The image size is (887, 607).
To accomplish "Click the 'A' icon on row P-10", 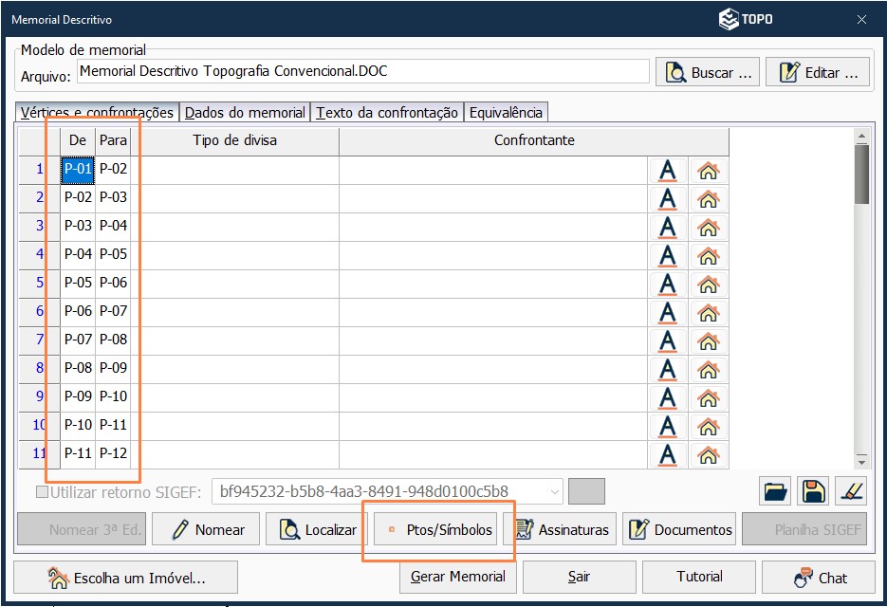I will 667,425.
